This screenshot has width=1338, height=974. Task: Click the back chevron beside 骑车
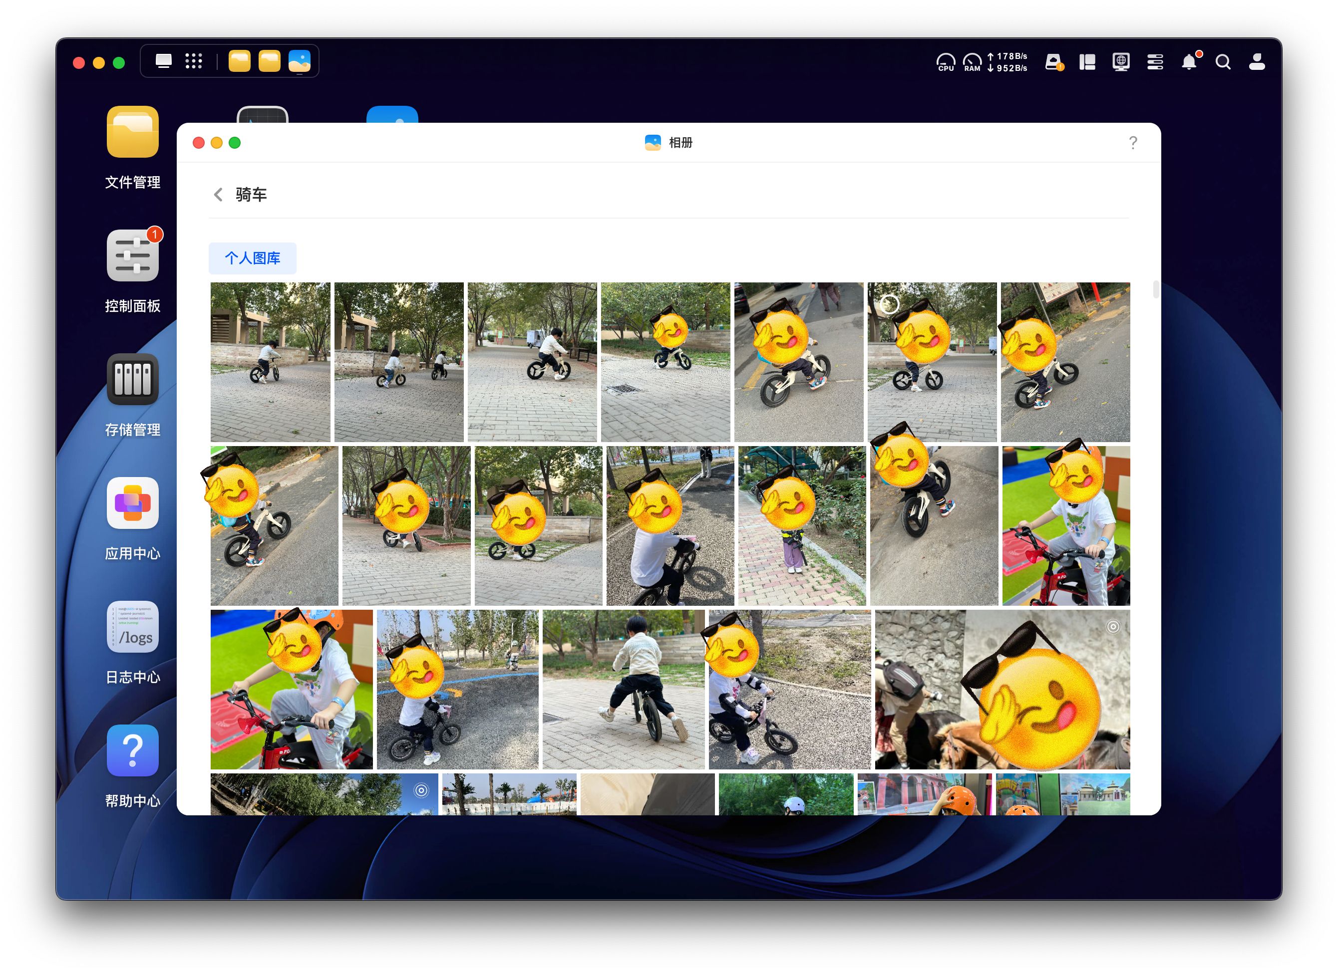(218, 195)
